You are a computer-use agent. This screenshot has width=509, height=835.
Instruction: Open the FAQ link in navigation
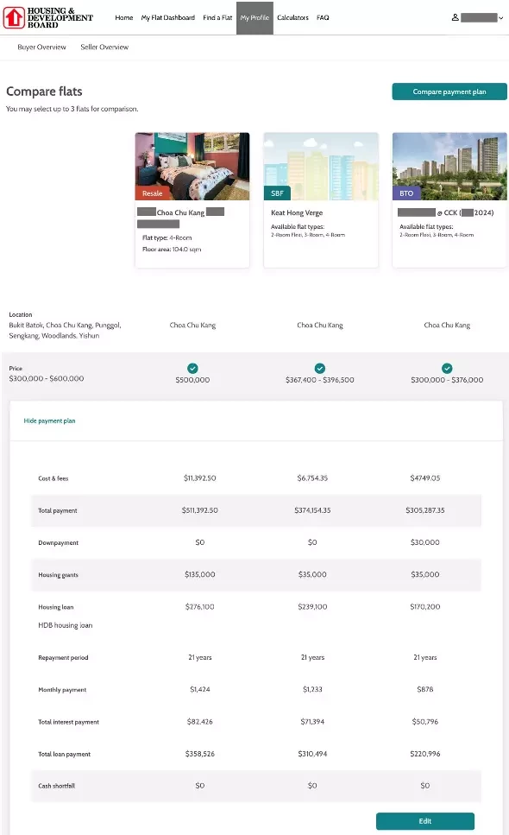323,17
